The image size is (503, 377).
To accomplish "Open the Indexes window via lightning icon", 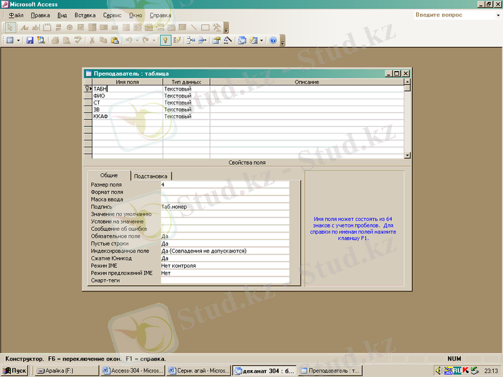I will pos(177,40).
